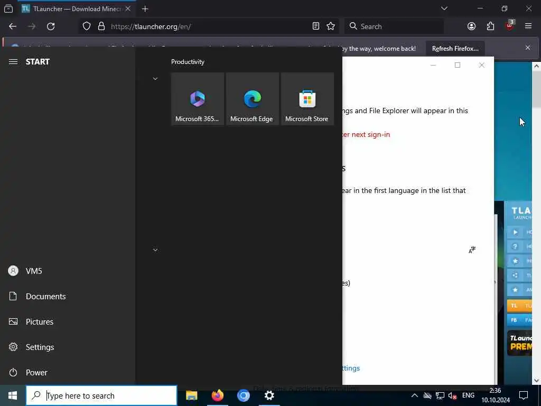Open the notification center icon
Viewport: 541px width, 406px height.
coord(524,395)
